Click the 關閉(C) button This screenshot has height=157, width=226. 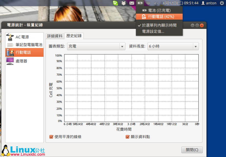click(x=192, y=150)
